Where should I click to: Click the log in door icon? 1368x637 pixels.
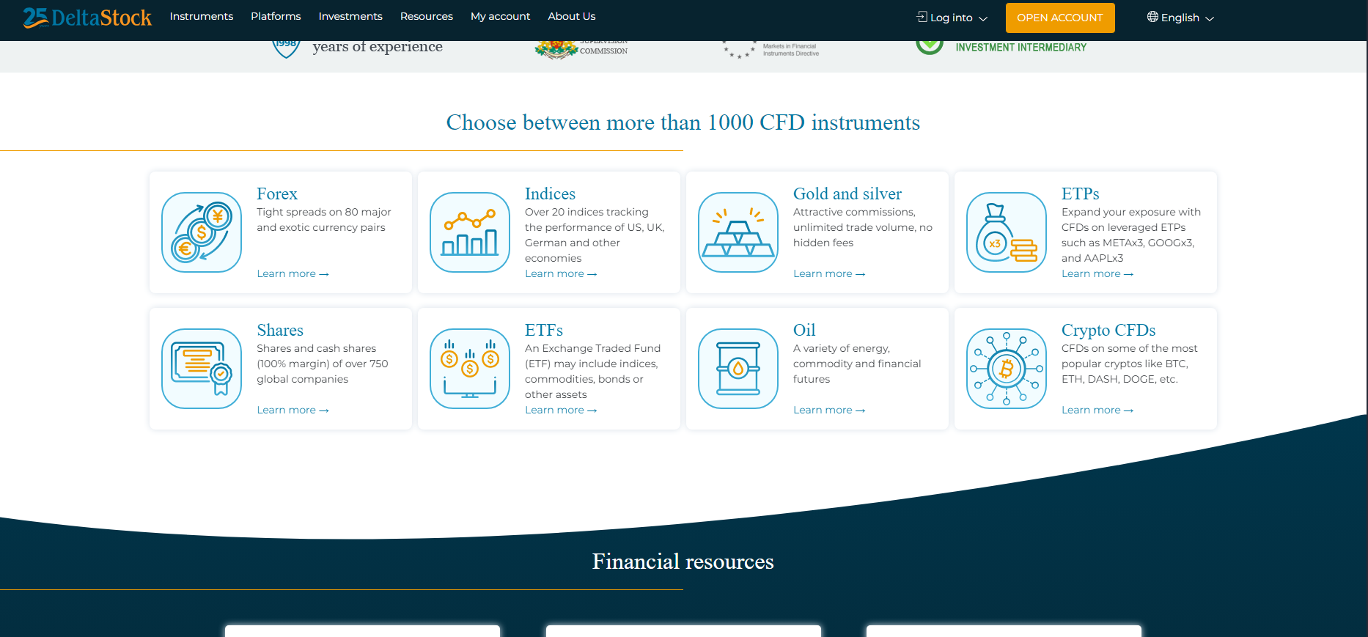(922, 17)
